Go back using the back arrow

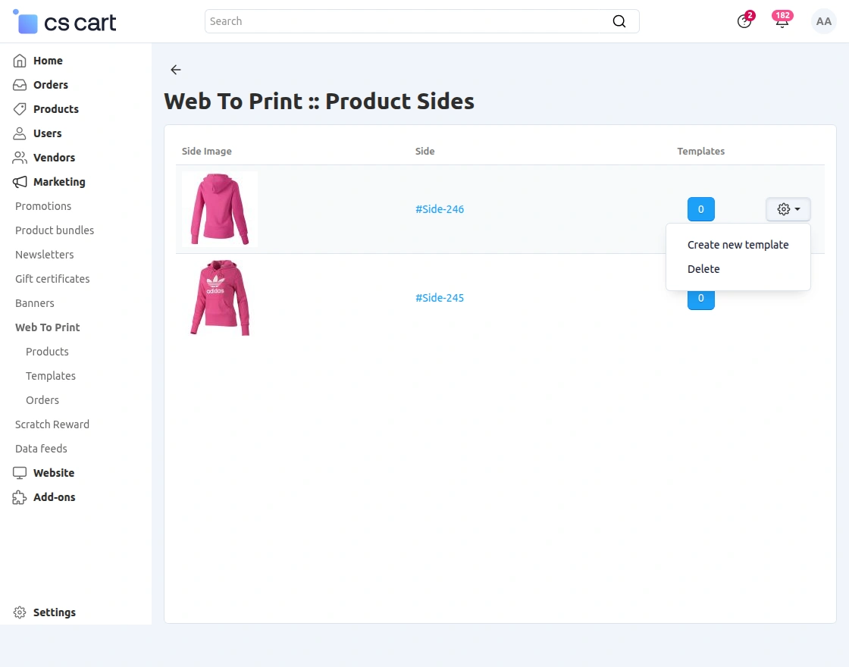point(175,70)
